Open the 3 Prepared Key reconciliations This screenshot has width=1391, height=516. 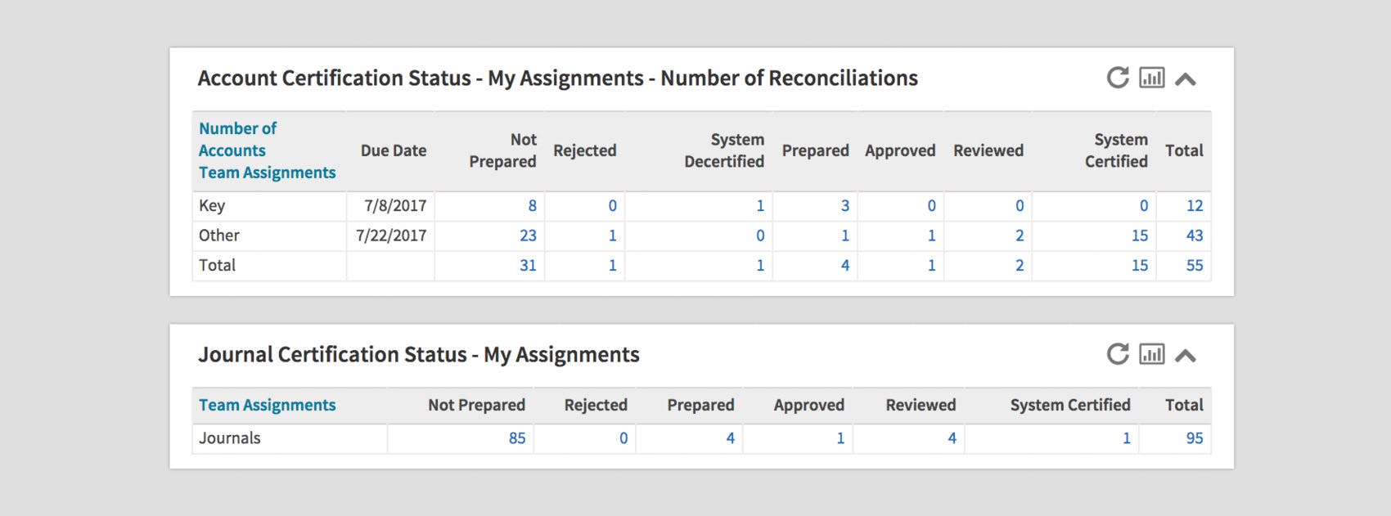click(x=844, y=206)
